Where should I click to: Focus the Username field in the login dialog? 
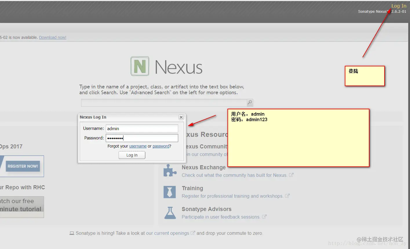coord(142,128)
